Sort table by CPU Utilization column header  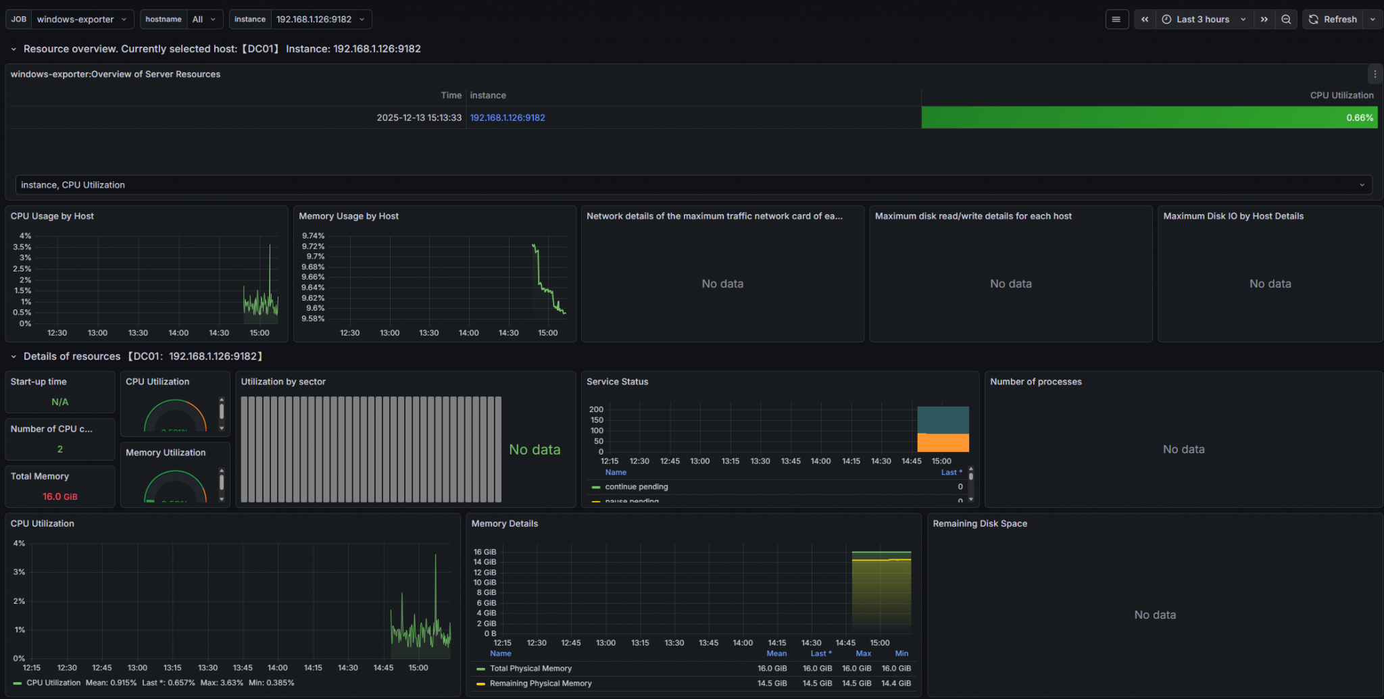coord(1341,95)
